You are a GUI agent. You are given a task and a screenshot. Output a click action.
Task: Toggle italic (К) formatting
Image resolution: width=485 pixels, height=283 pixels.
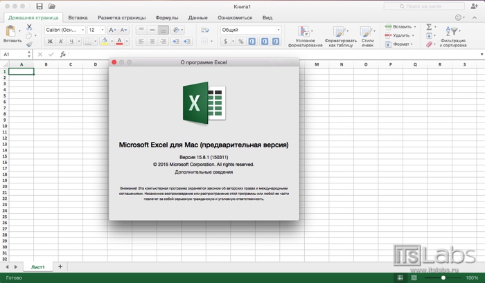click(61, 42)
